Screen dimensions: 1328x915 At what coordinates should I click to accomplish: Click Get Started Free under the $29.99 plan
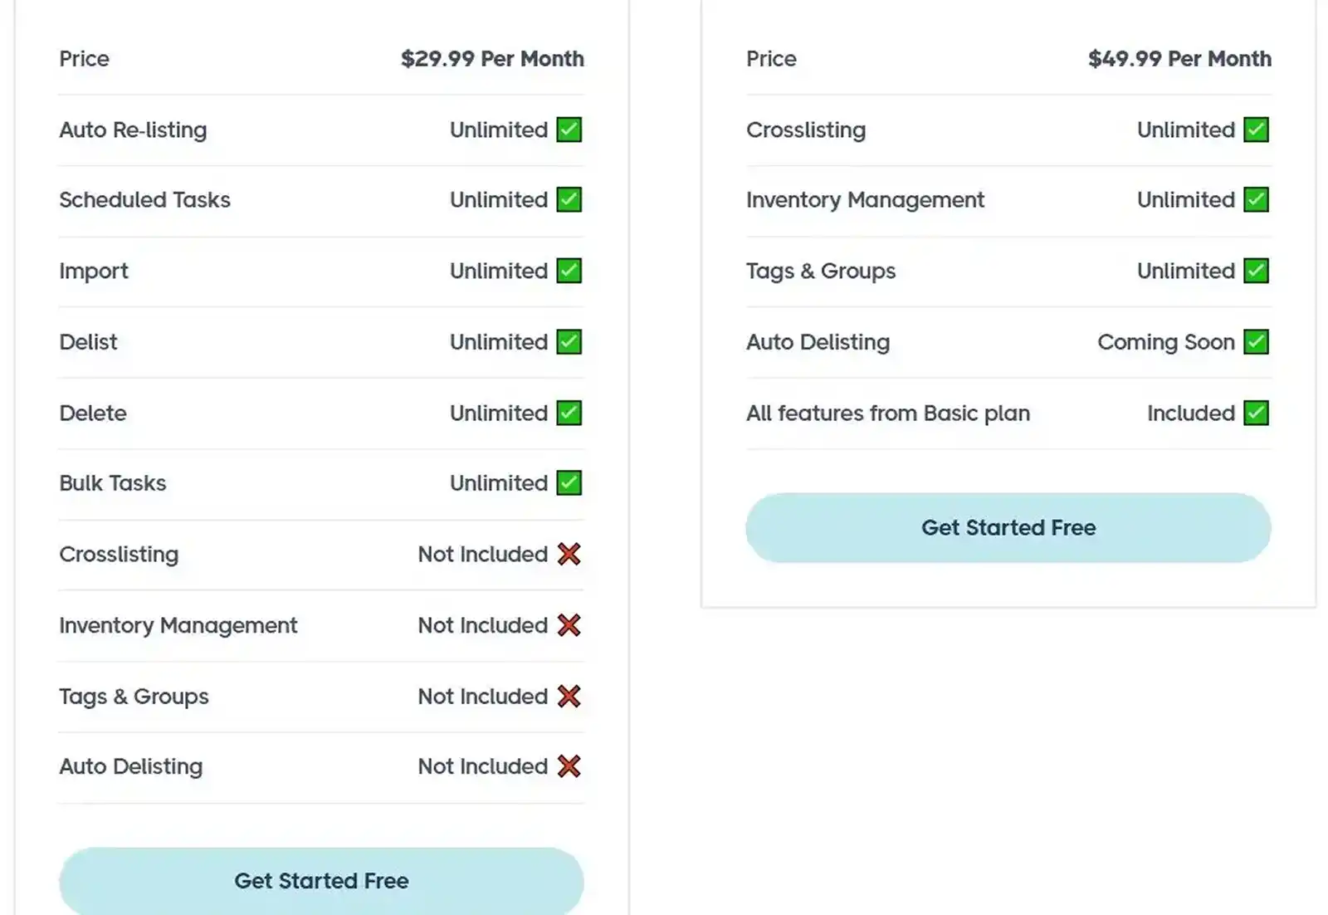coord(321,881)
